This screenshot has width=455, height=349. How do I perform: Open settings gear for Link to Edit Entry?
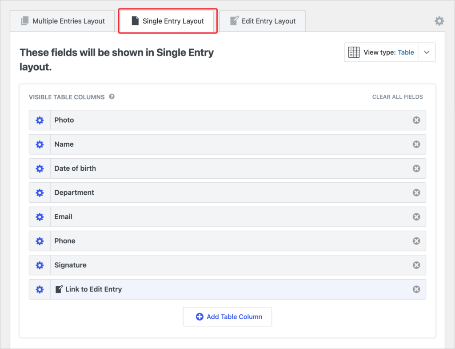40,289
